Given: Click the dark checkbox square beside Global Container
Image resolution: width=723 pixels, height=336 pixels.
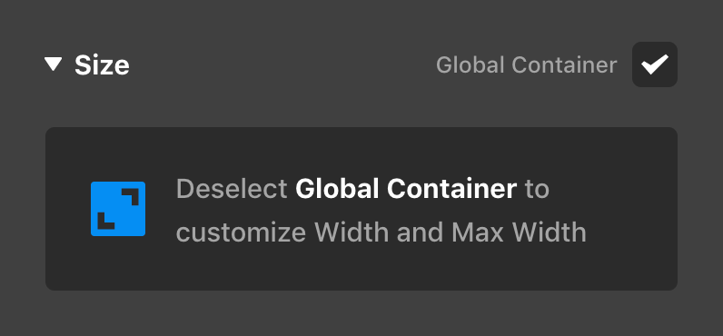Looking at the screenshot, I should coord(654,64).
